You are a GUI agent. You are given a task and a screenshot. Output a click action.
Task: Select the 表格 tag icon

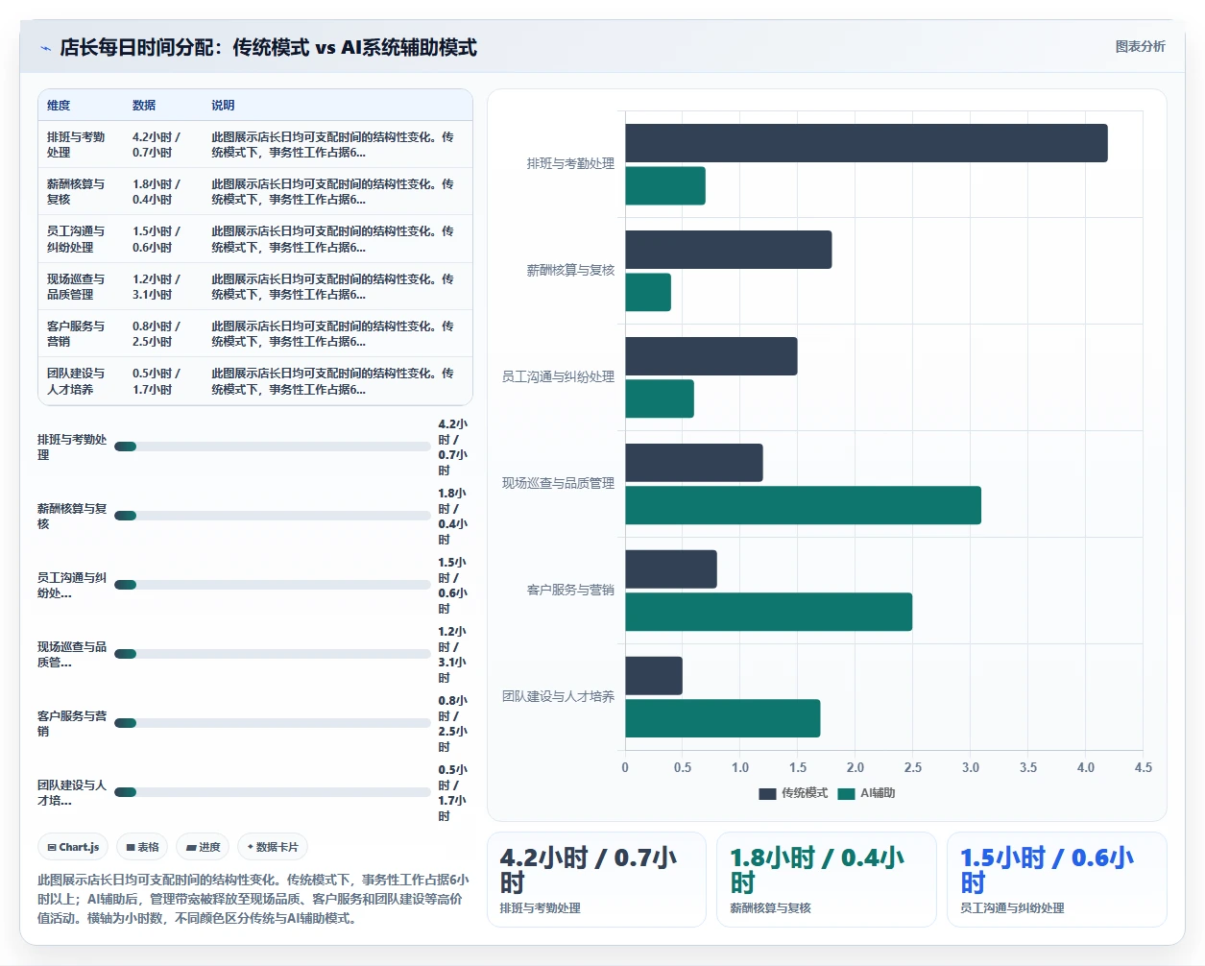coord(131,847)
